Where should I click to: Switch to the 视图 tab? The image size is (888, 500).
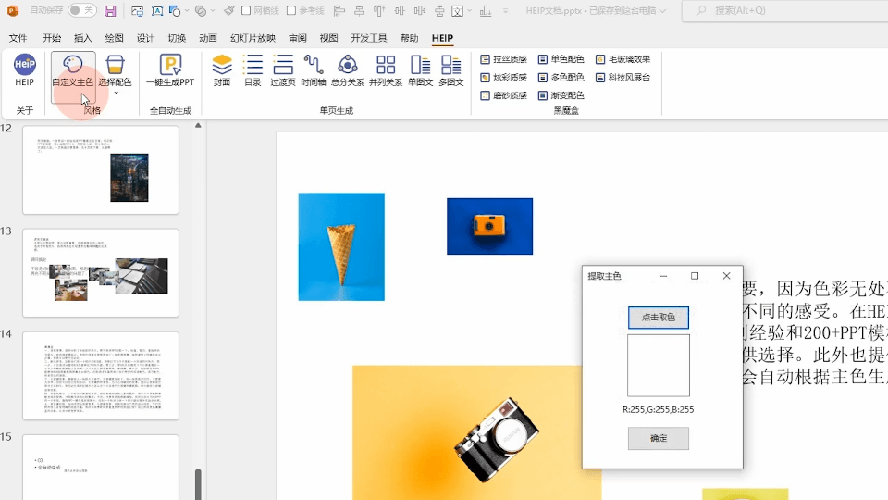pyautogui.click(x=328, y=38)
